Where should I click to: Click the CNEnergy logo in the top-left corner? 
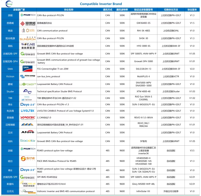7,3
